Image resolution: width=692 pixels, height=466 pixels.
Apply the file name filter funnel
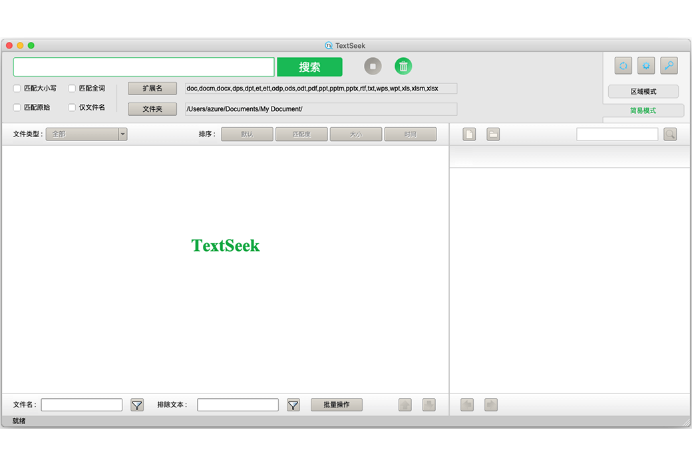click(137, 405)
